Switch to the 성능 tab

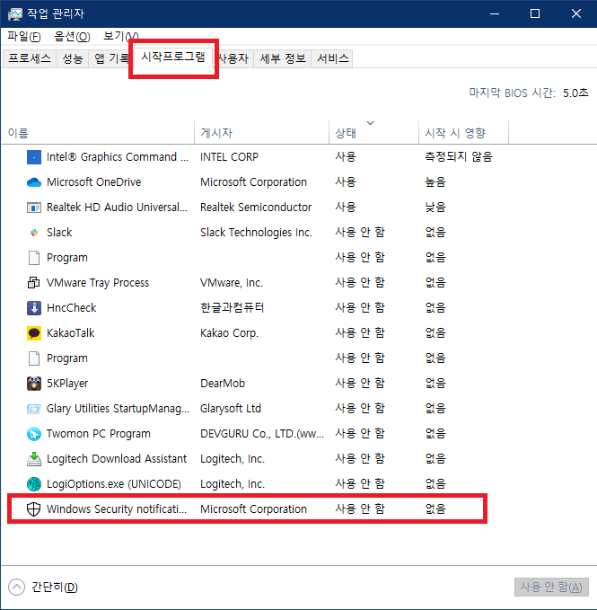[x=73, y=58]
